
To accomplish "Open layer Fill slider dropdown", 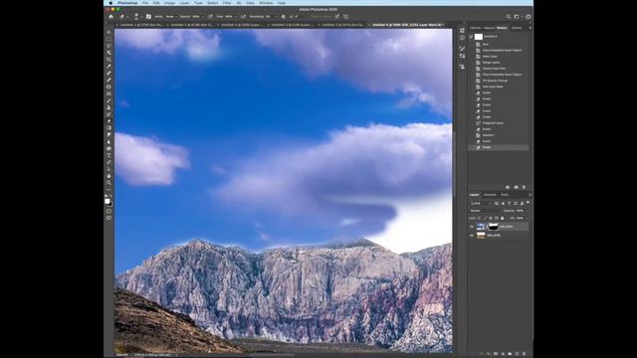I will pos(527,218).
